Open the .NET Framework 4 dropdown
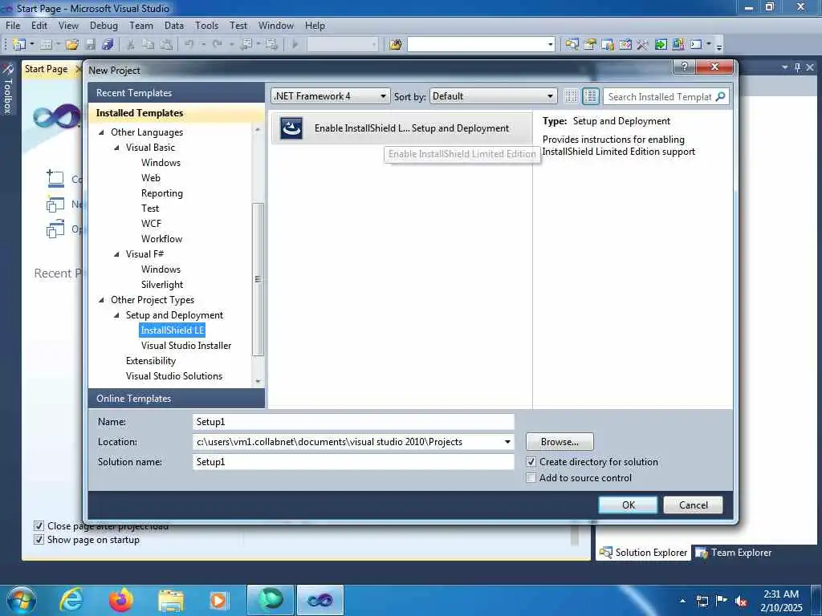This screenshot has height=616, width=822. coord(330,96)
